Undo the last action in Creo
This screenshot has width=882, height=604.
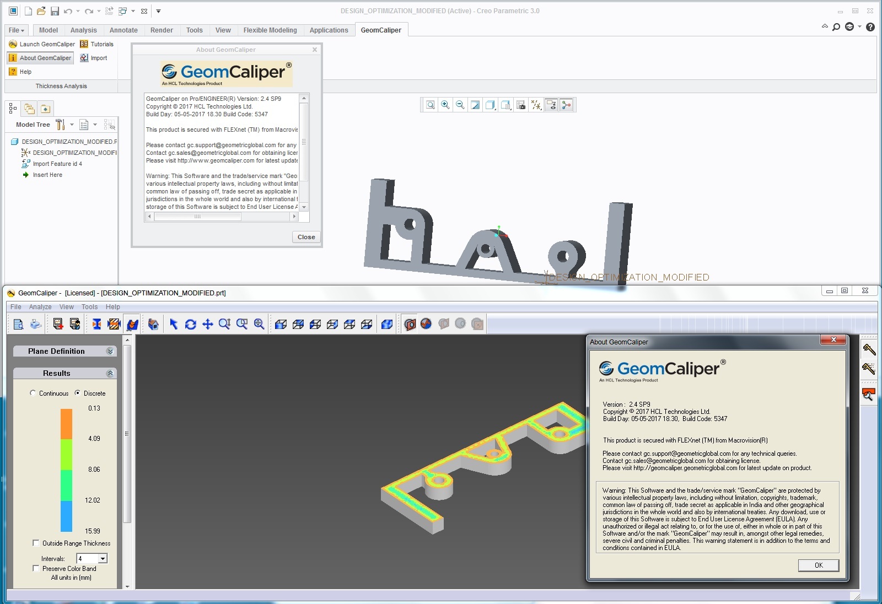coord(68,11)
